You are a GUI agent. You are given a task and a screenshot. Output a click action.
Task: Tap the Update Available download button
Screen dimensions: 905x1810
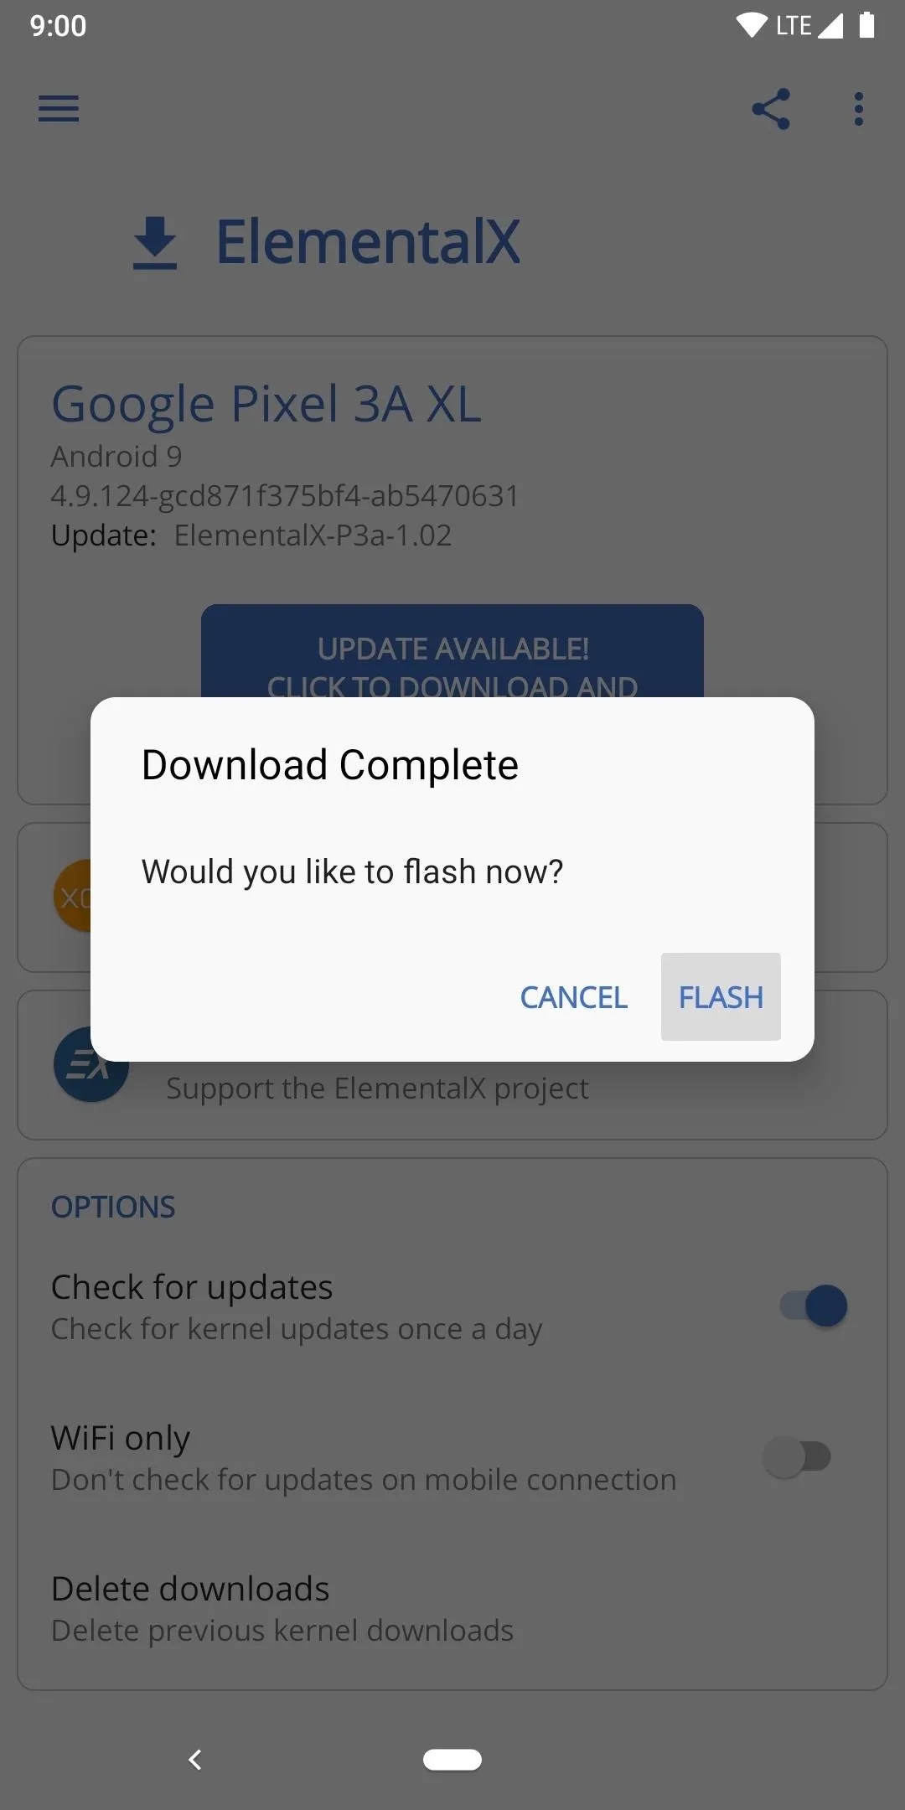point(452,651)
